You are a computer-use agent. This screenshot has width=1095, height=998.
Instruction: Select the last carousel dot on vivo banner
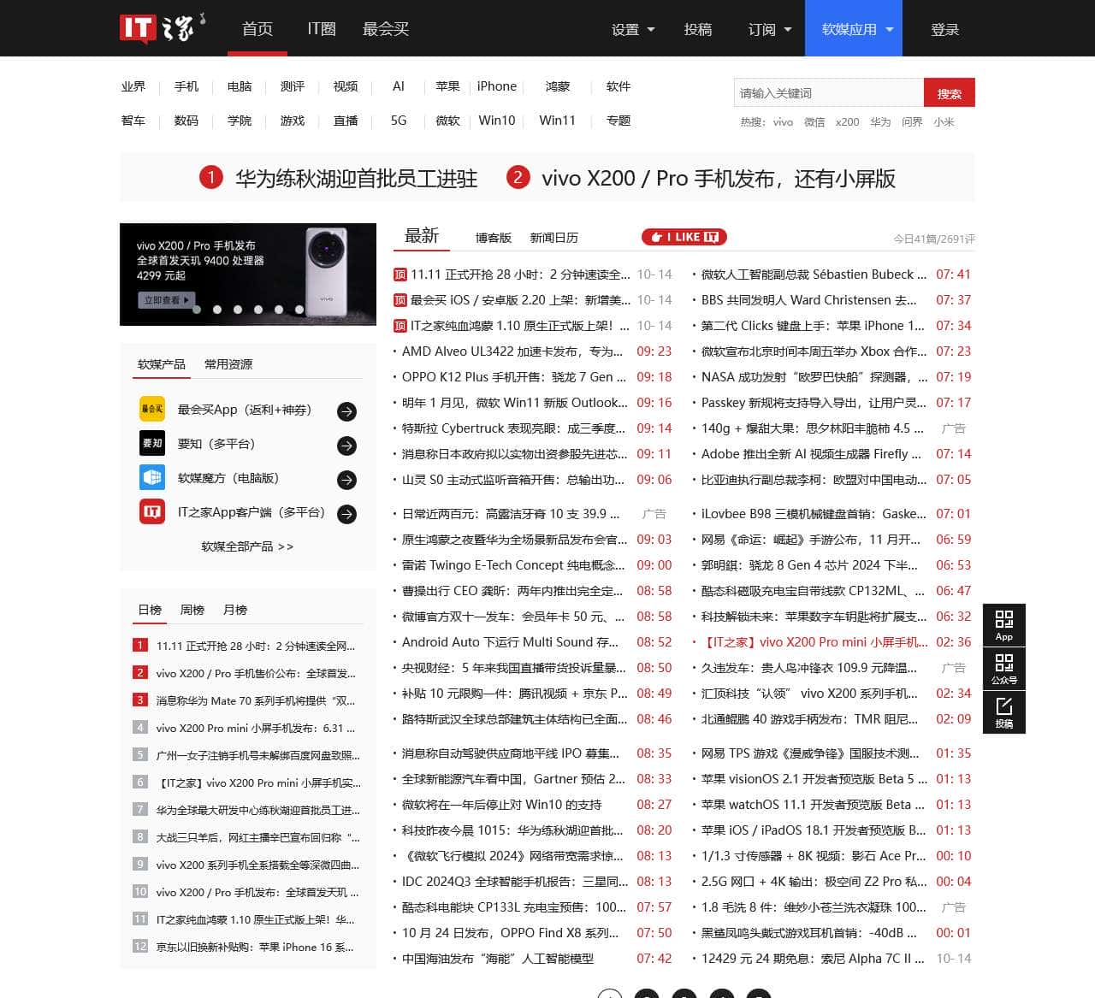pos(299,310)
